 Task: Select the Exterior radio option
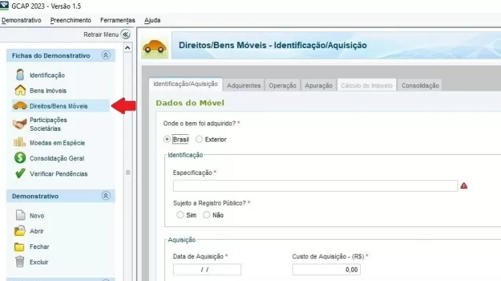tap(199, 139)
